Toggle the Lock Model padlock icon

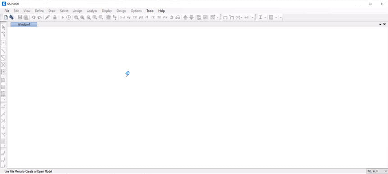pyautogui.click(x=55, y=18)
